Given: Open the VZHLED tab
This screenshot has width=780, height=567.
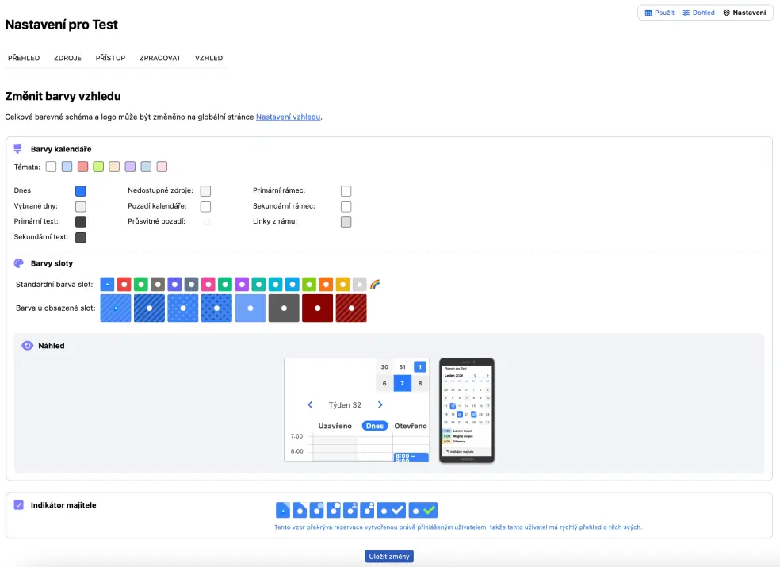Looking at the screenshot, I should pyautogui.click(x=208, y=58).
